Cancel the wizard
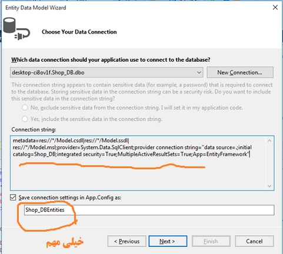 [254, 241]
